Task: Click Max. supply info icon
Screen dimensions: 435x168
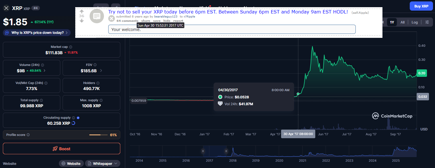Action: pyautogui.click(x=101, y=100)
